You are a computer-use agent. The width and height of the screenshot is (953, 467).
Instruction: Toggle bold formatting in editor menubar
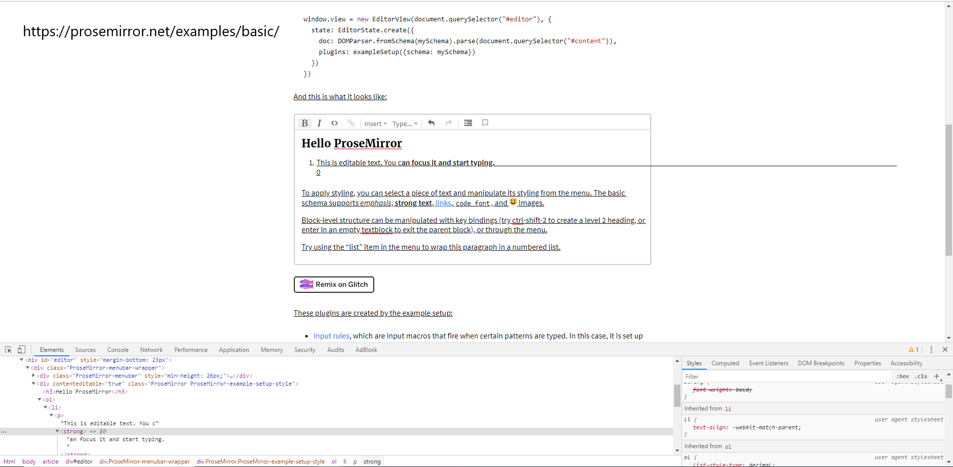click(x=305, y=123)
